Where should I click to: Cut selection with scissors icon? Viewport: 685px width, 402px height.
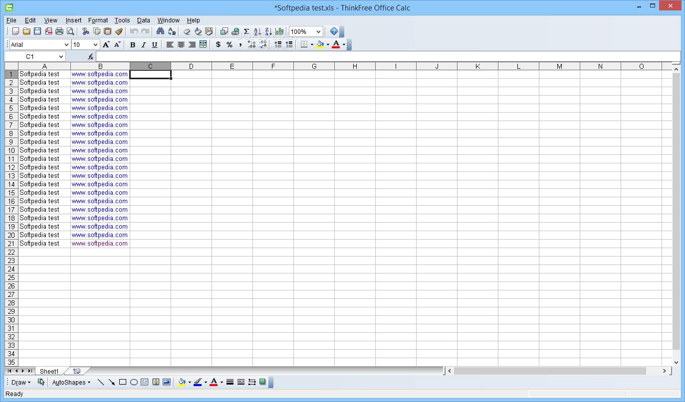pos(86,31)
